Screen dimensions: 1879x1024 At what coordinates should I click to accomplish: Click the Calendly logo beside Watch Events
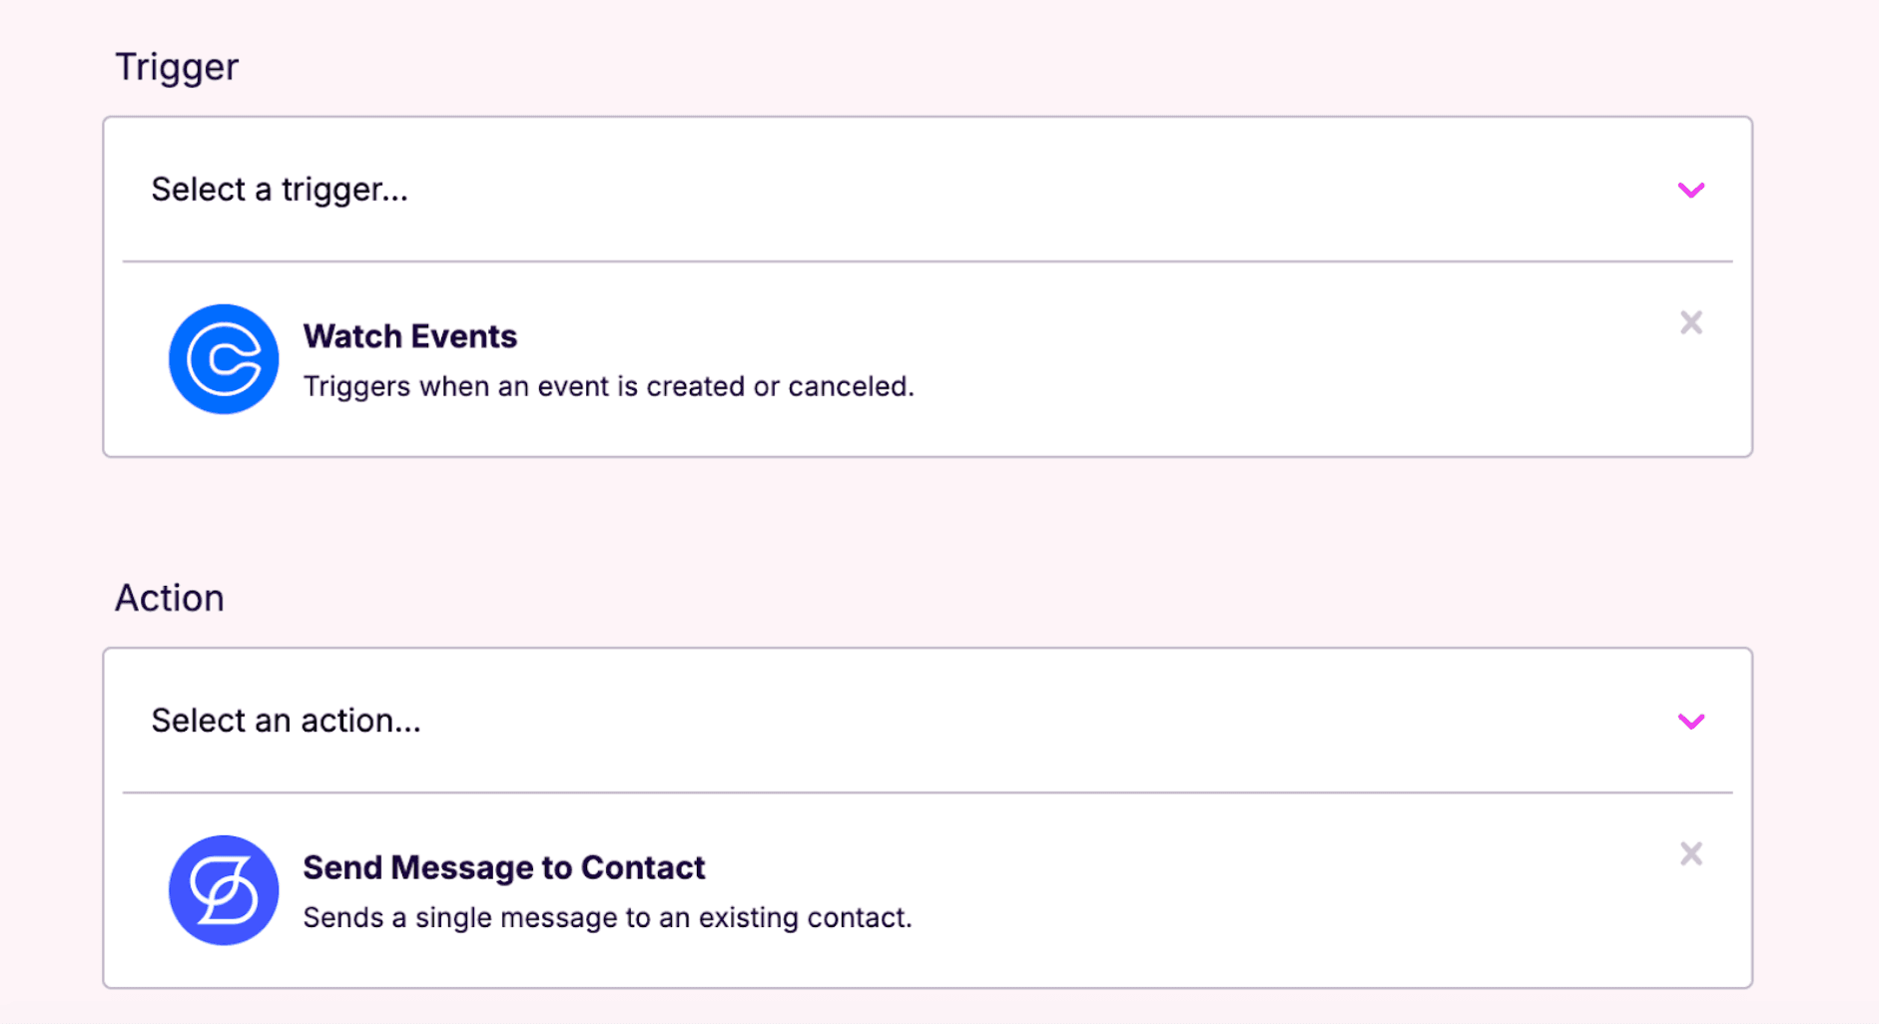tap(223, 359)
